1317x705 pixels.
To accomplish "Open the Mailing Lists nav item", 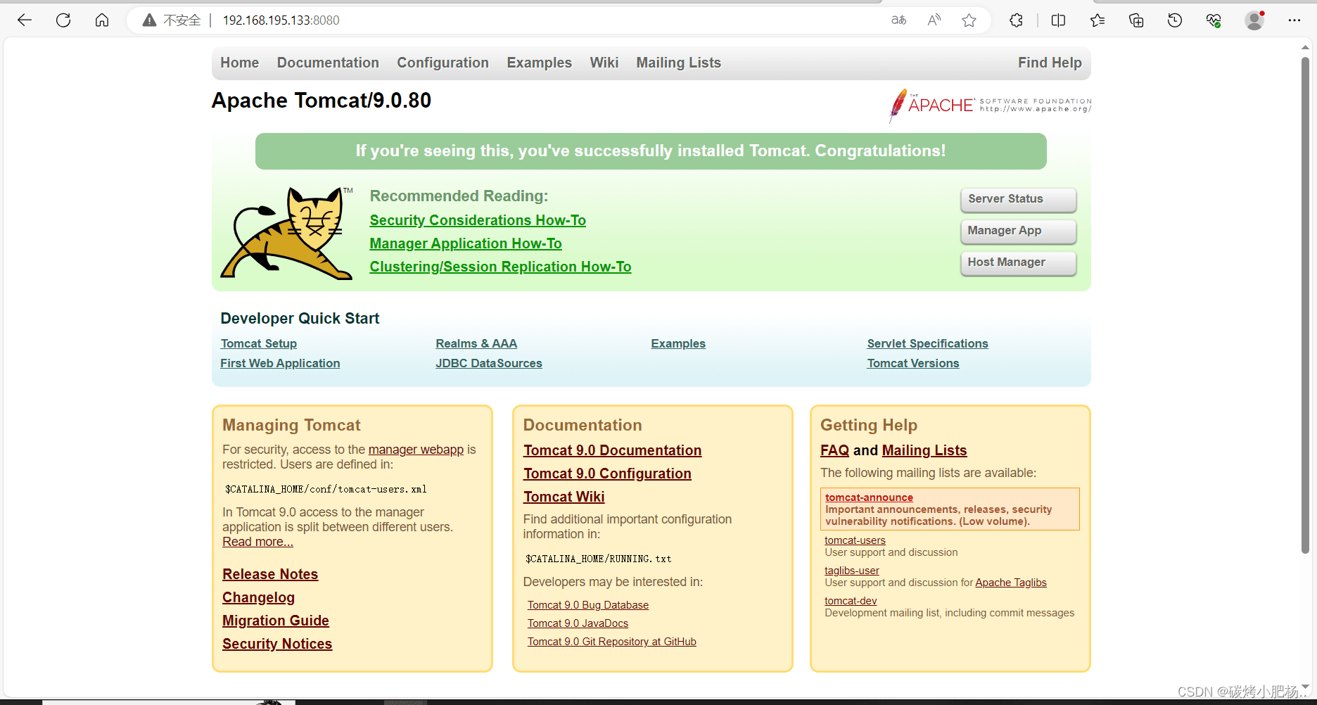I will pos(679,63).
